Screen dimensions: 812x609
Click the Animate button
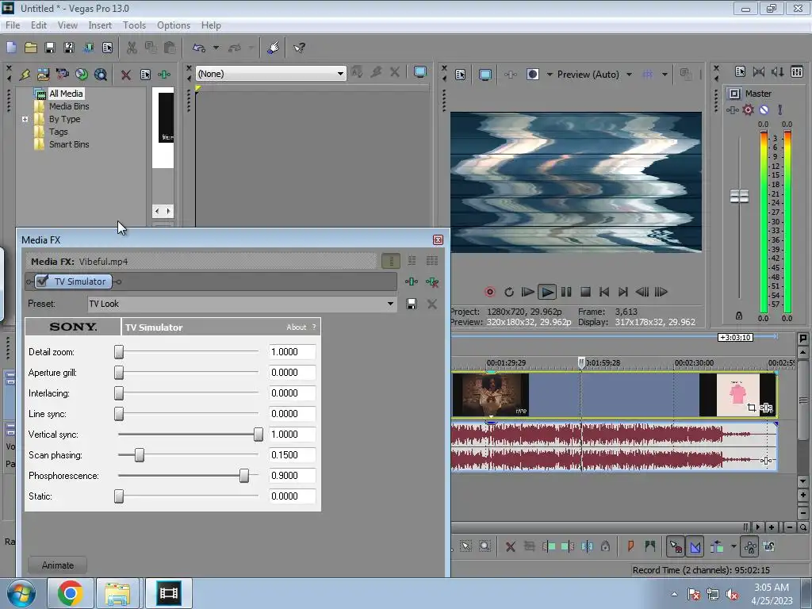[x=57, y=565]
